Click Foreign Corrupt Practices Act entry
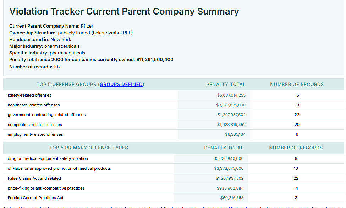 click(x=35, y=198)
